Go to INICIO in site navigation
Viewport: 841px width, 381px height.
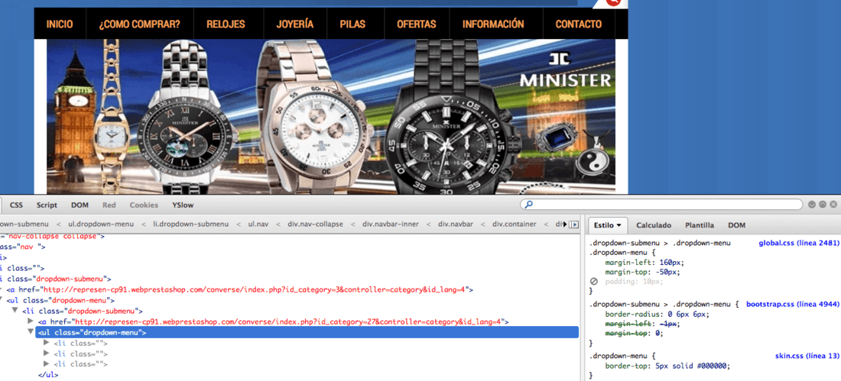tap(60, 24)
